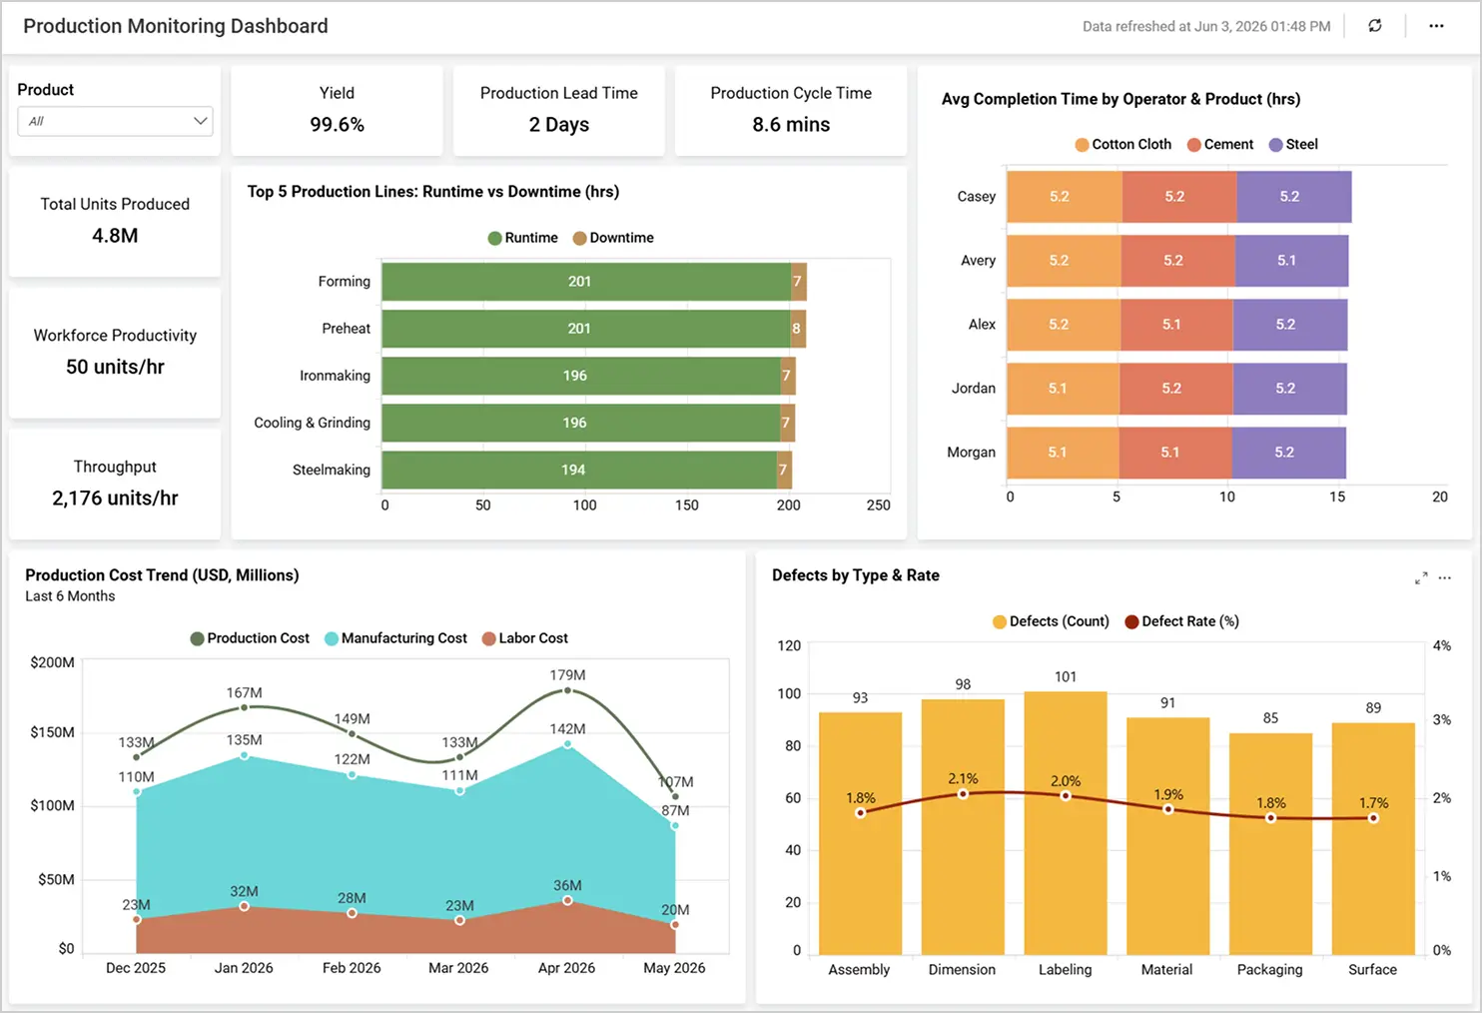
Task: Select the Surface defects bar
Action: (1373, 839)
